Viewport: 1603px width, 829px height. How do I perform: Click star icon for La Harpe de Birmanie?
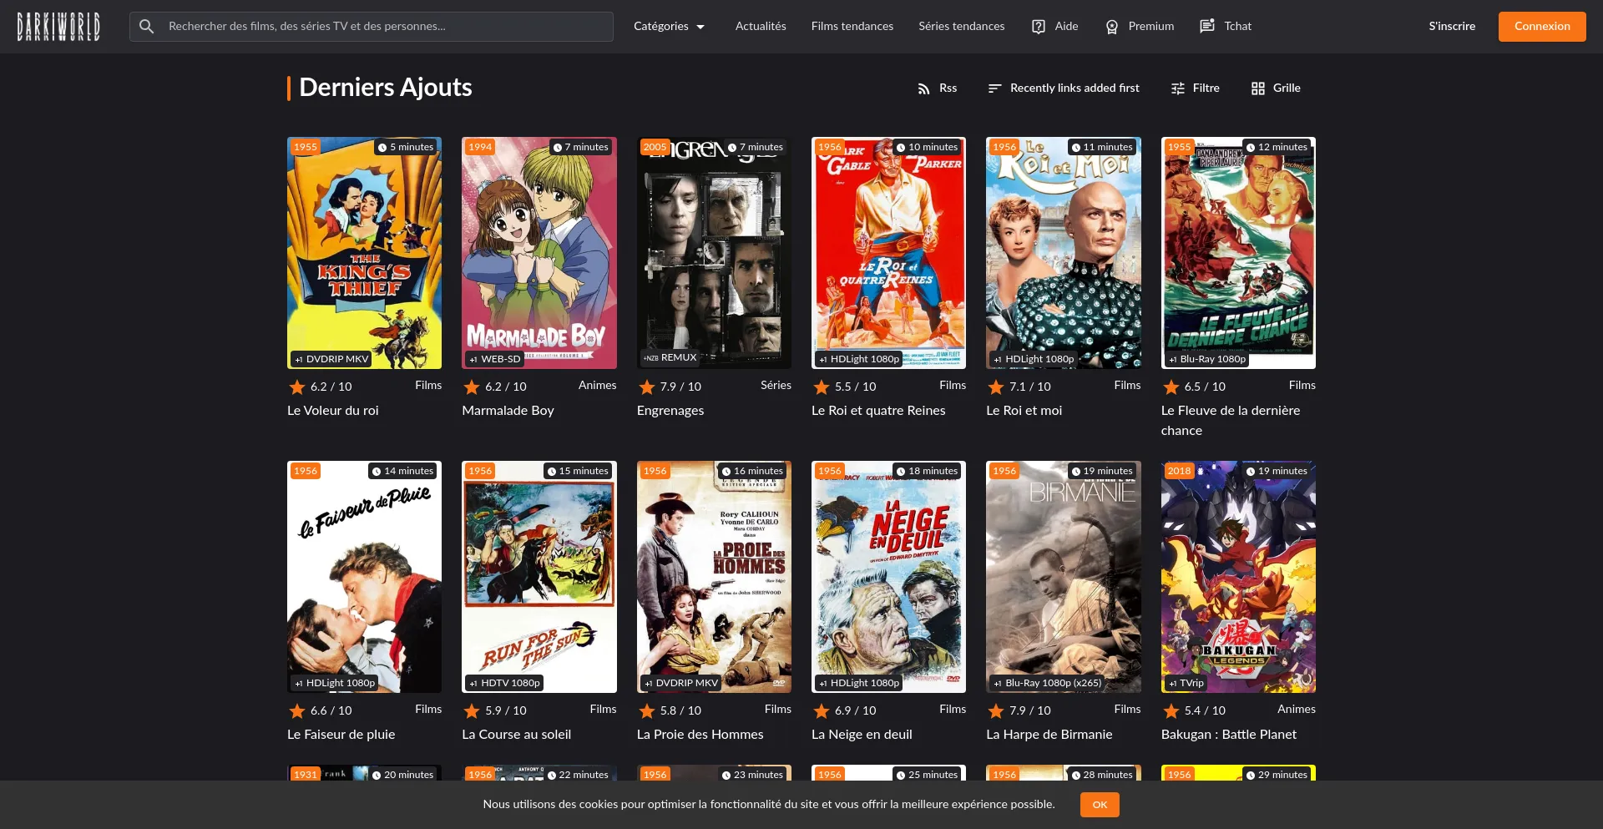pos(995,710)
